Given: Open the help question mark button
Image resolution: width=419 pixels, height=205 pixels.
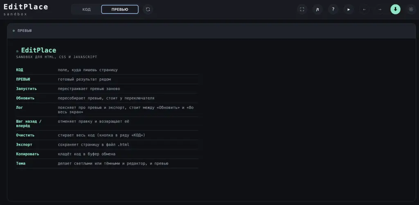Looking at the screenshot, I should (333, 9).
